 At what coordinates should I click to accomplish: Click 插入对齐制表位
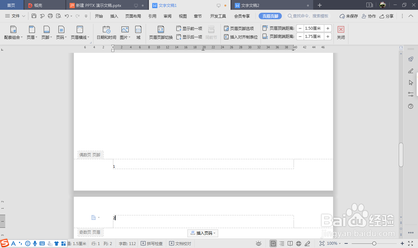pos(241,37)
